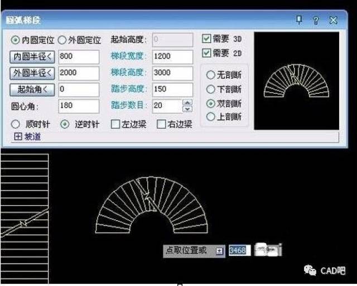The height and width of the screenshot is (286, 357).
Task: Click the 梯段宽度 label
Action: [x=129, y=56]
